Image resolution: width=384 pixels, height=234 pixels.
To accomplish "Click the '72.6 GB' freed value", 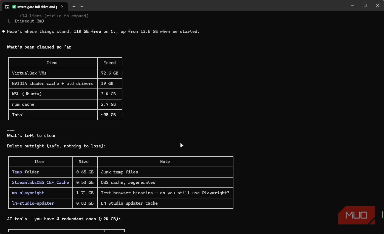I will [x=109, y=73].
